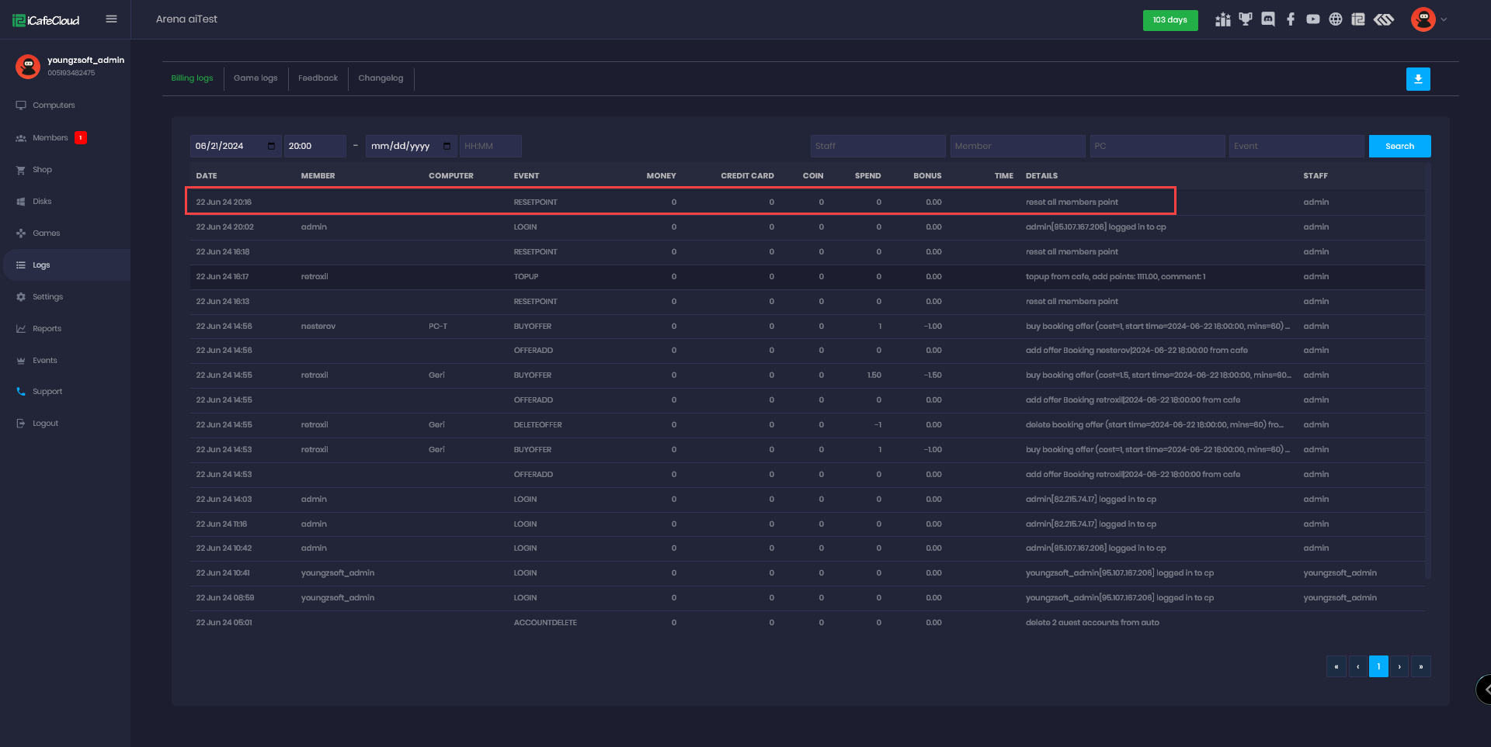Open the Discord icon link

[x=1268, y=19]
